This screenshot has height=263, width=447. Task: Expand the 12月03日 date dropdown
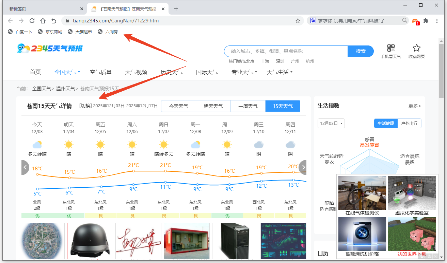point(331,124)
